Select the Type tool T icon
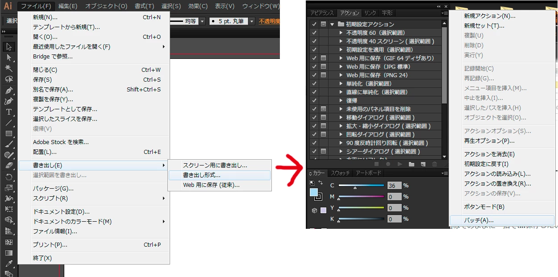Viewport: 558px width, 277px height. pyautogui.click(x=8, y=112)
